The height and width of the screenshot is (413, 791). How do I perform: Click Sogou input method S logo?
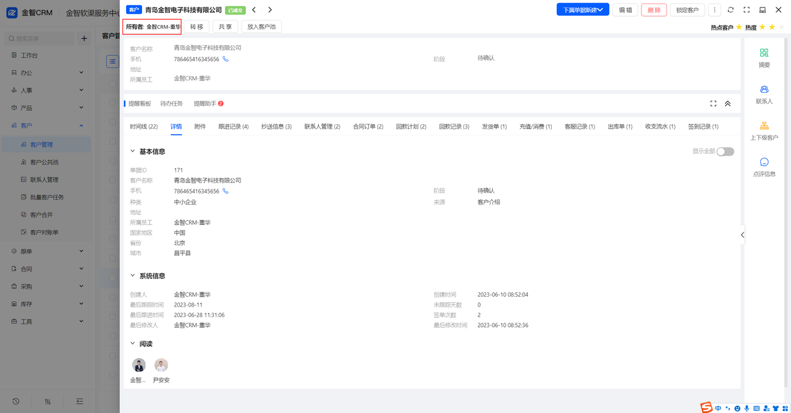pyautogui.click(x=706, y=407)
